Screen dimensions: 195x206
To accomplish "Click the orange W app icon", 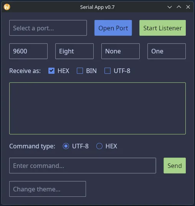I will (7, 7).
